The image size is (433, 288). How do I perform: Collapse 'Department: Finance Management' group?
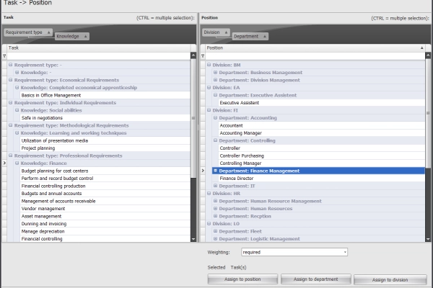215,171
